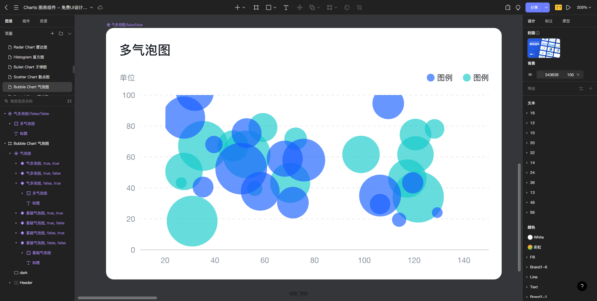Expand the Header layer
The width and height of the screenshot is (597, 301).
[10, 283]
